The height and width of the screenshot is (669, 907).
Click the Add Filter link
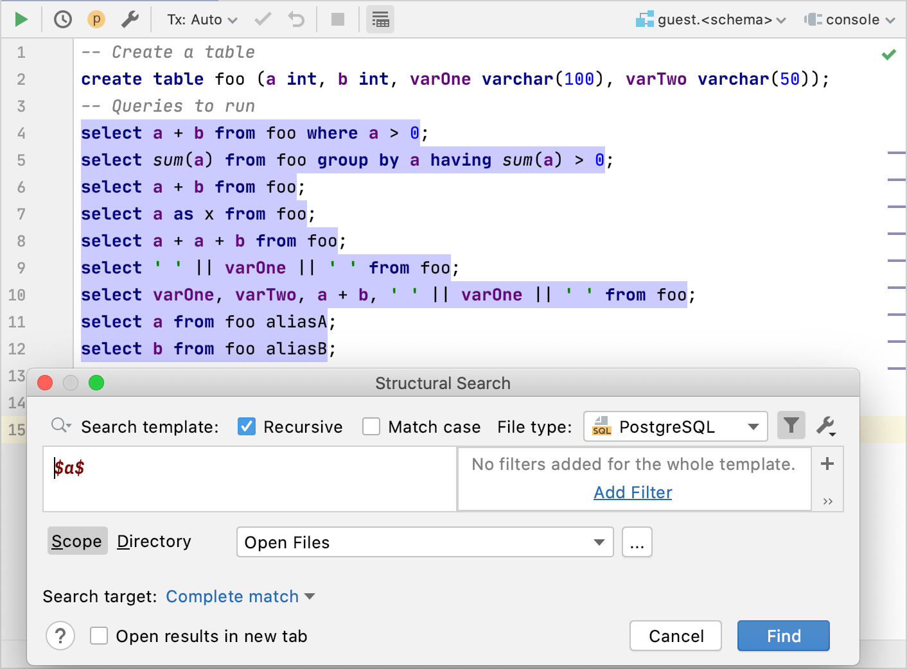pyautogui.click(x=632, y=492)
